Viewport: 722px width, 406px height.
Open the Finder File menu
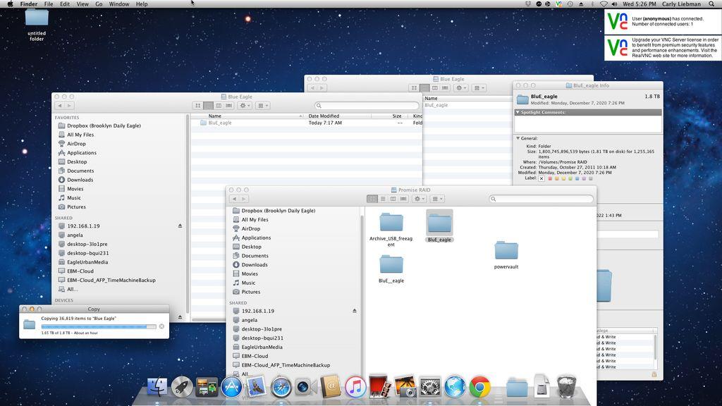point(49,4)
